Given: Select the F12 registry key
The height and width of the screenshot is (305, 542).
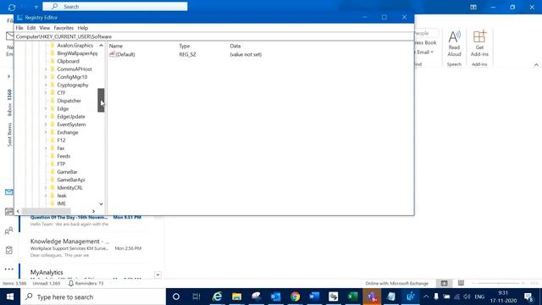Looking at the screenshot, I should click(x=61, y=141).
